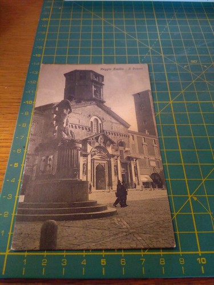Click the cathedral's central arched doorway
214x285 pixels.
pyautogui.click(x=100, y=177)
